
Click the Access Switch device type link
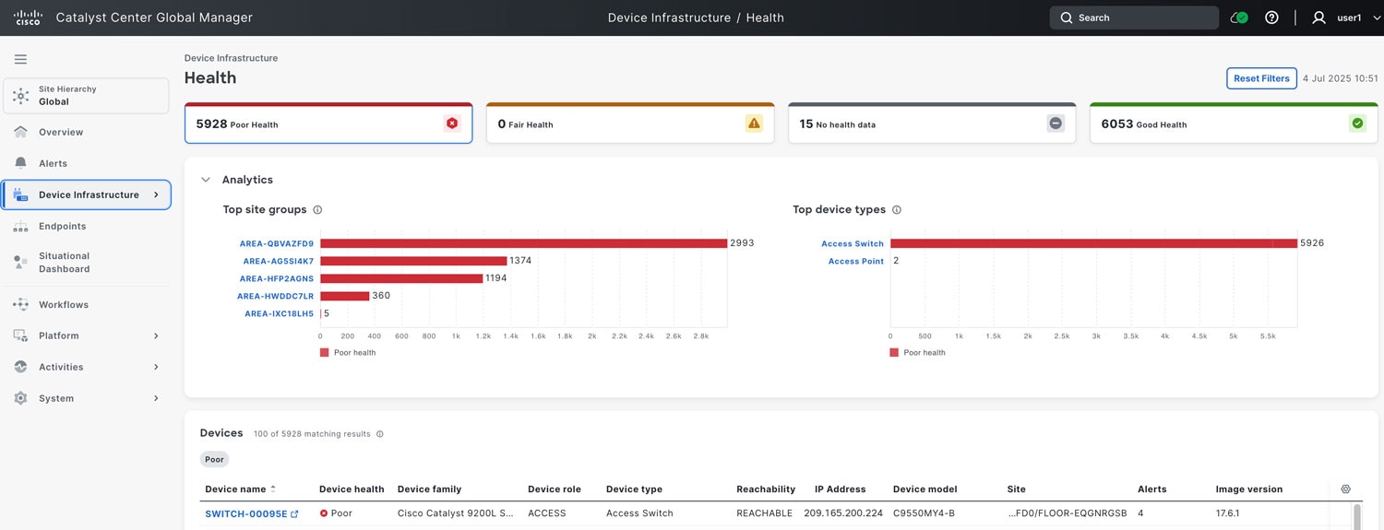tap(853, 243)
